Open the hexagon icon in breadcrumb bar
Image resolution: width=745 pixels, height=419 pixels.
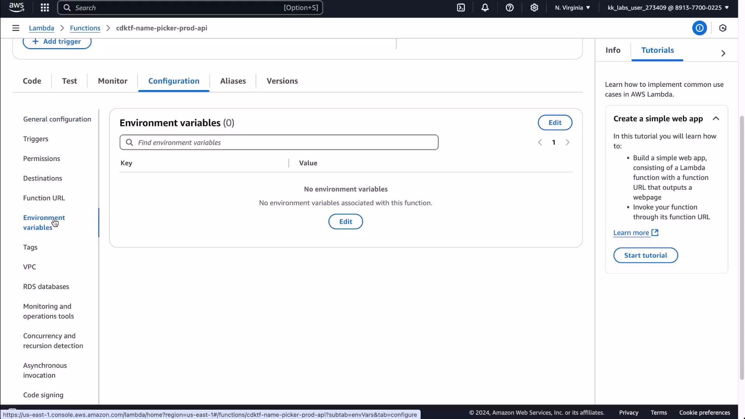(x=723, y=28)
